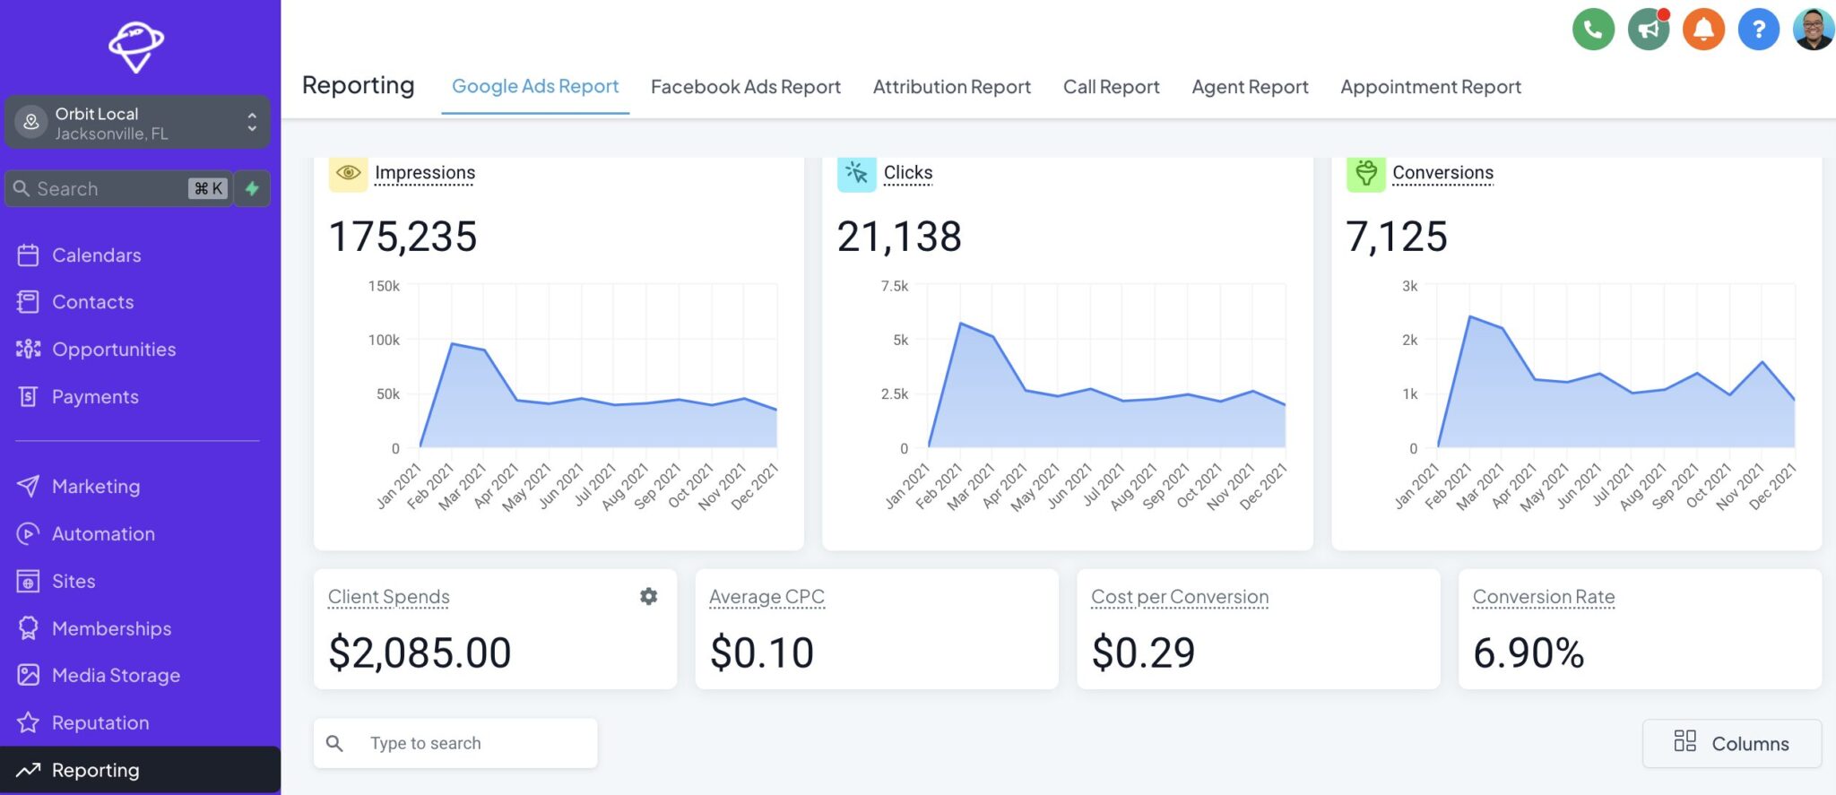Click the Reporting trend-line icon

tap(28, 770)
